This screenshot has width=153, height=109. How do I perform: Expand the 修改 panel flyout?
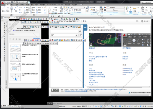point(35,15)
